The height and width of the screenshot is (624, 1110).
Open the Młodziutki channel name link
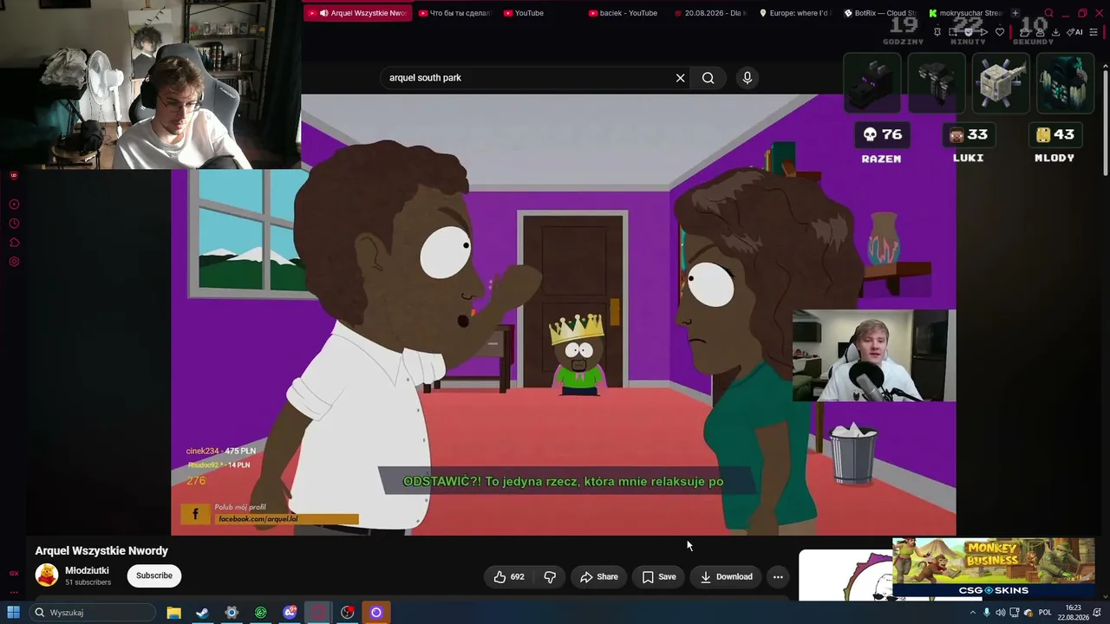pos(87,571)
